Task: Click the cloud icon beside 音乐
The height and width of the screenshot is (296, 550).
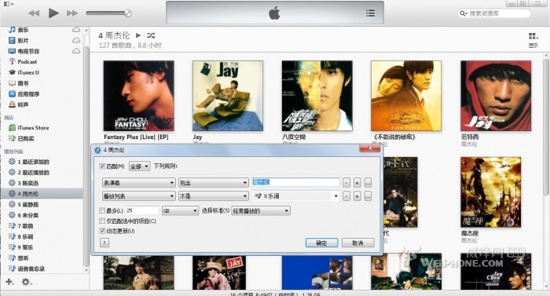Action: (76, 30)
